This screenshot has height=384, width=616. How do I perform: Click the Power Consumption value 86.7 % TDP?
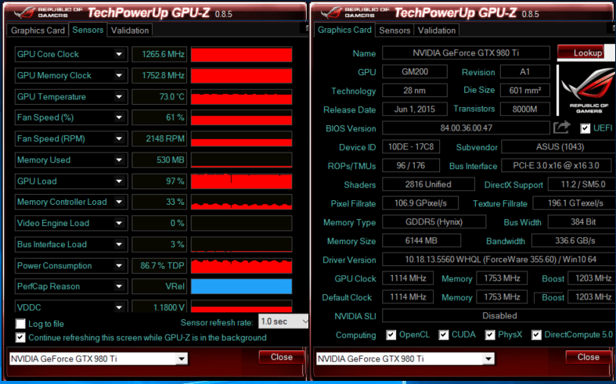(160, 265)
